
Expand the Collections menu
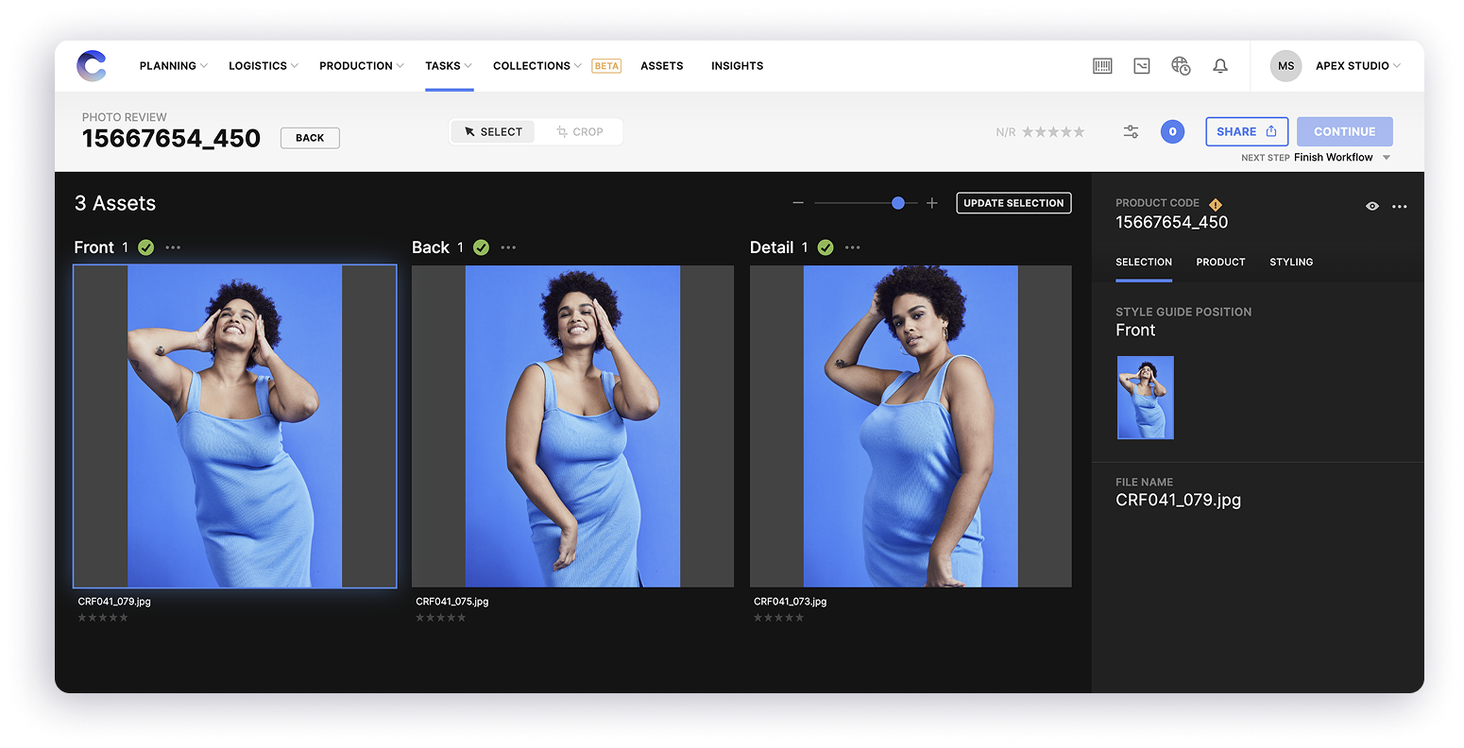[x=536, y=66]
